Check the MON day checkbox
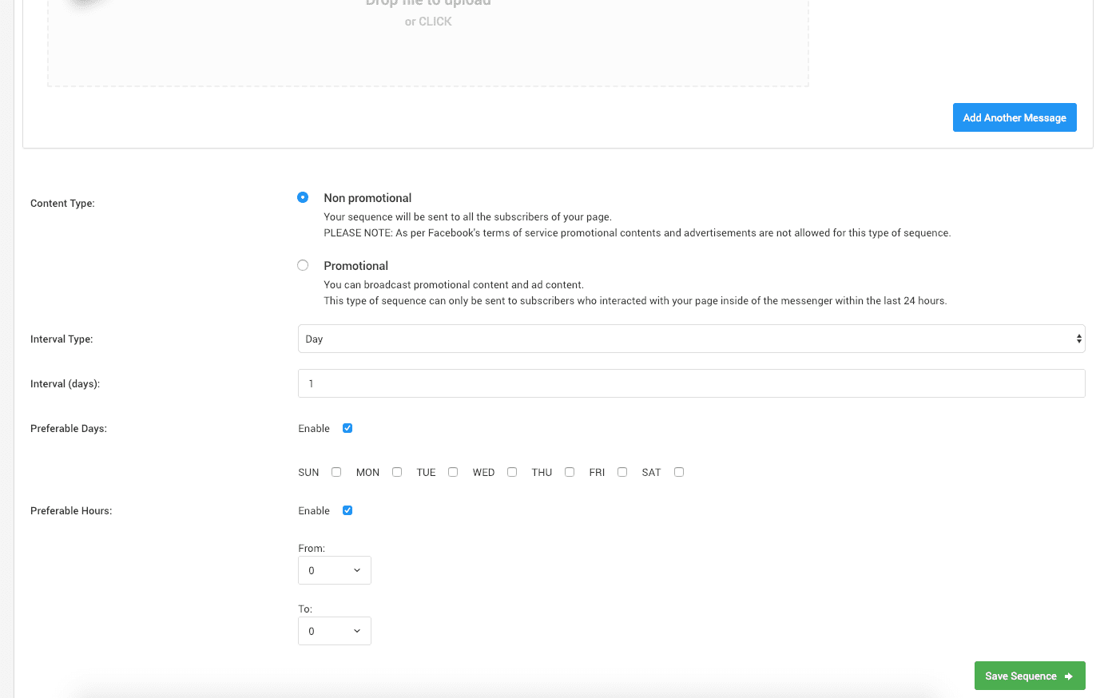Image resolution: width=1100 pixels, height=698 pixels. pyautogui.click(x=397, y=472)
